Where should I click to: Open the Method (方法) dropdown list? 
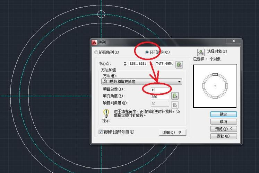(141, 82)
